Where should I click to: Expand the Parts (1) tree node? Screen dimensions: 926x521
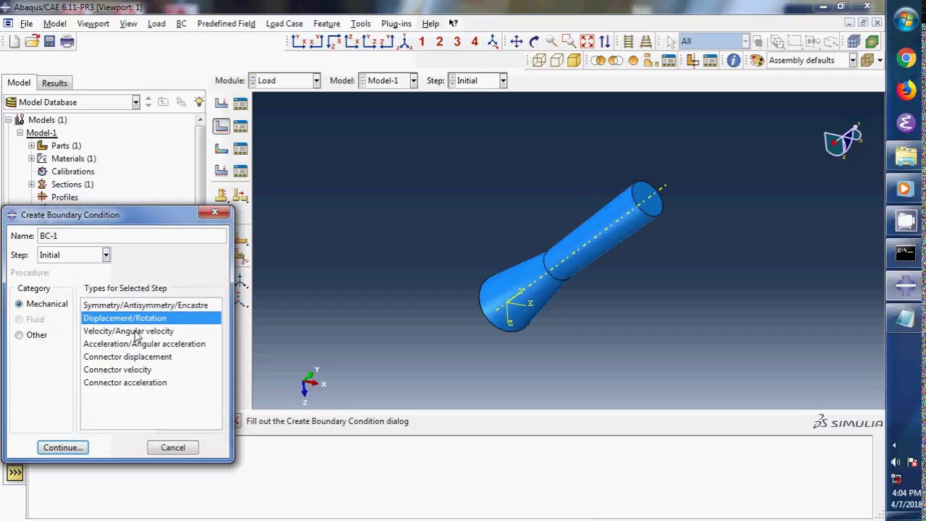(32, 145)
